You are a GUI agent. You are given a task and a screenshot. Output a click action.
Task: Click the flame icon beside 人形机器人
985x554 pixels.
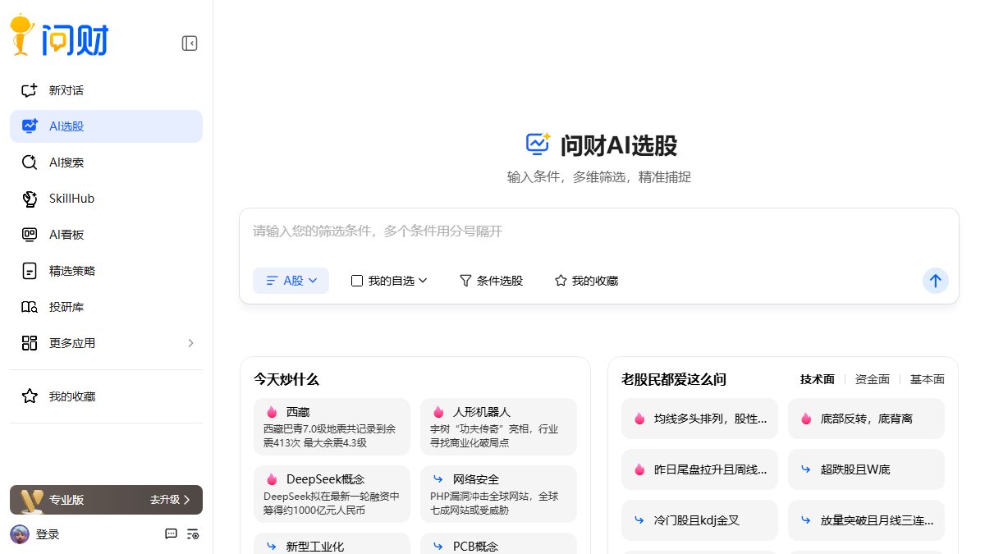[x=438, y=412]
